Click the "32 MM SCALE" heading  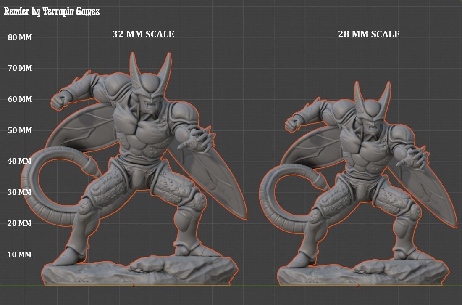pos(143,34)
